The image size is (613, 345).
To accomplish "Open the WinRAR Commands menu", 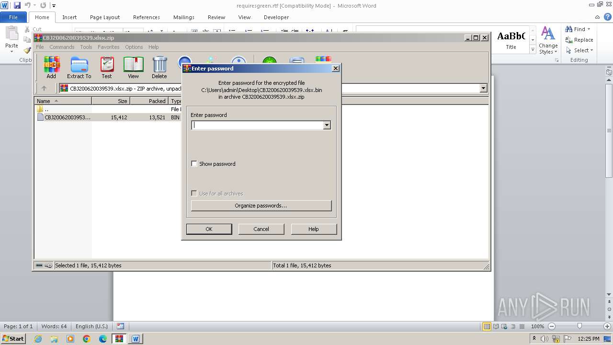I will coord(62,47).
